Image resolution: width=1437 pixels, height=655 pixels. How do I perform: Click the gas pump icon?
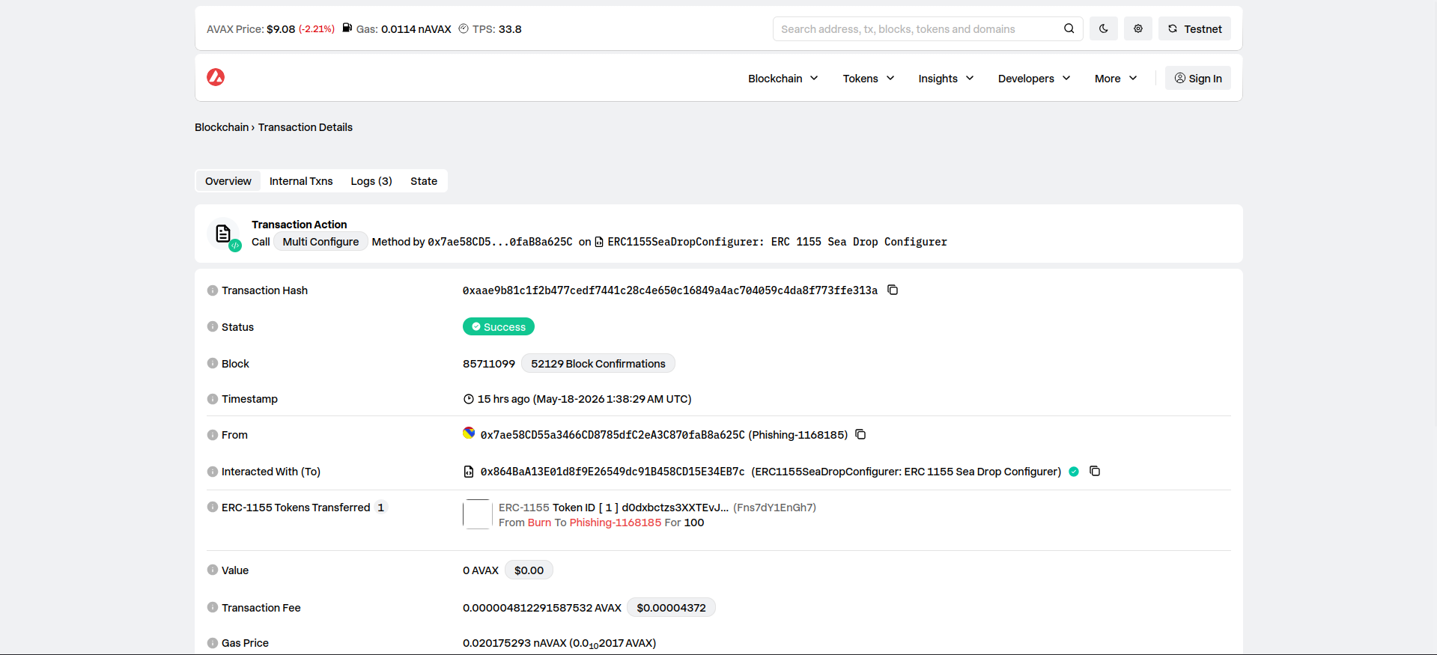(x=347, y=28)
